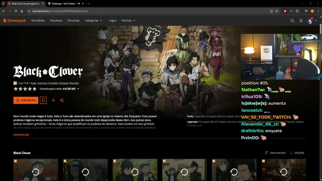Click the Crunchyroll logo in header

14,21
